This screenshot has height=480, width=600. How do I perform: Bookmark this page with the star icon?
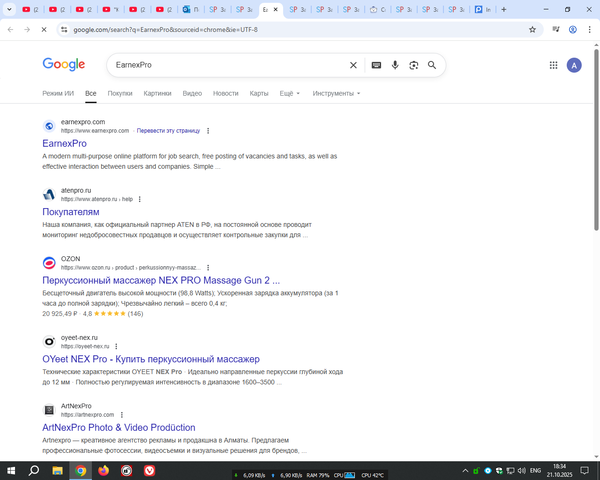(532, 30)
